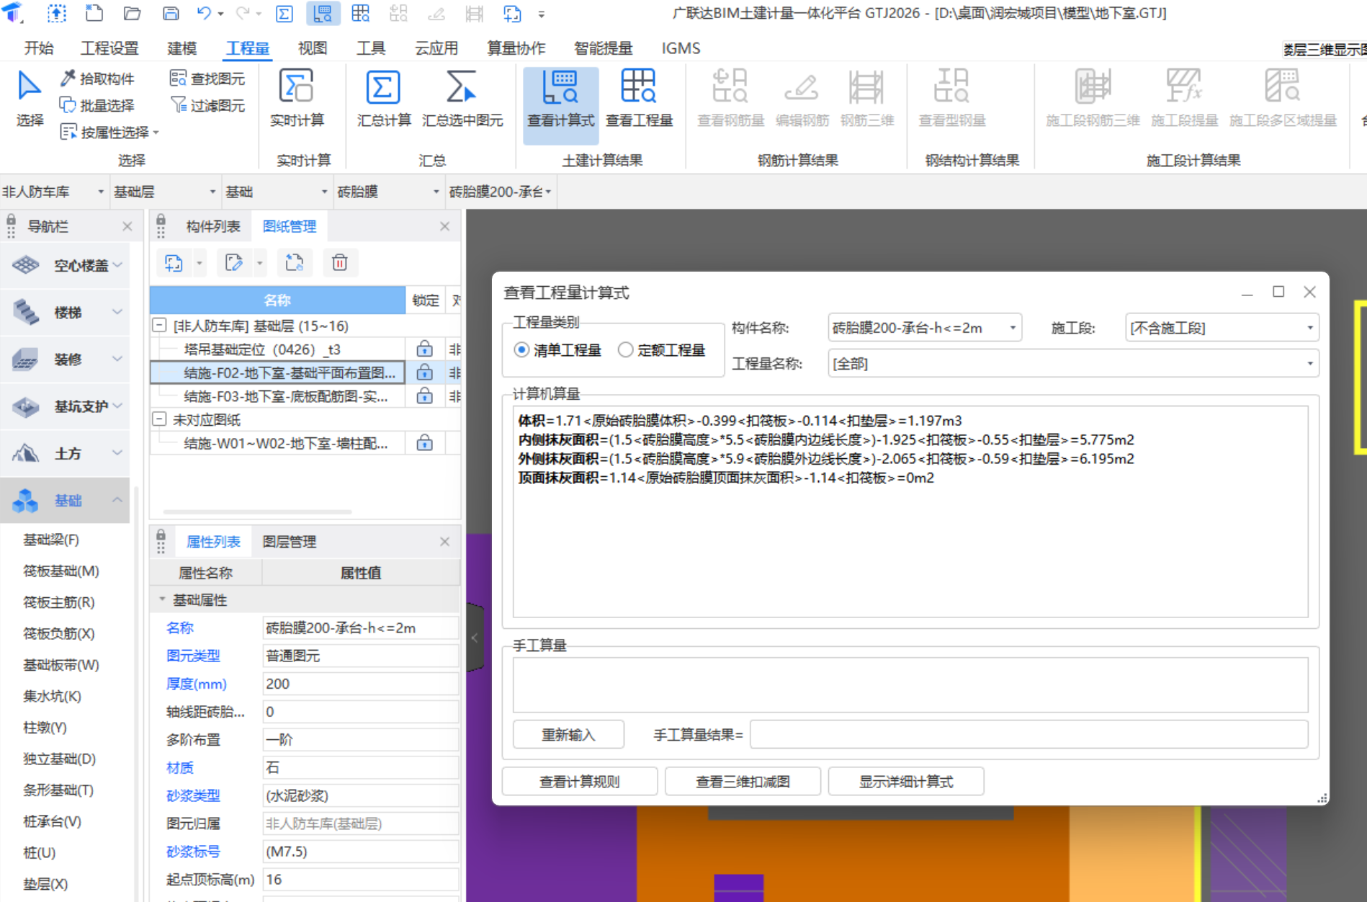The width and height of the screenshot is (1367, 902).
Task: Click the 空心楼盖 sidebar icon
Action: coord(26,265)
